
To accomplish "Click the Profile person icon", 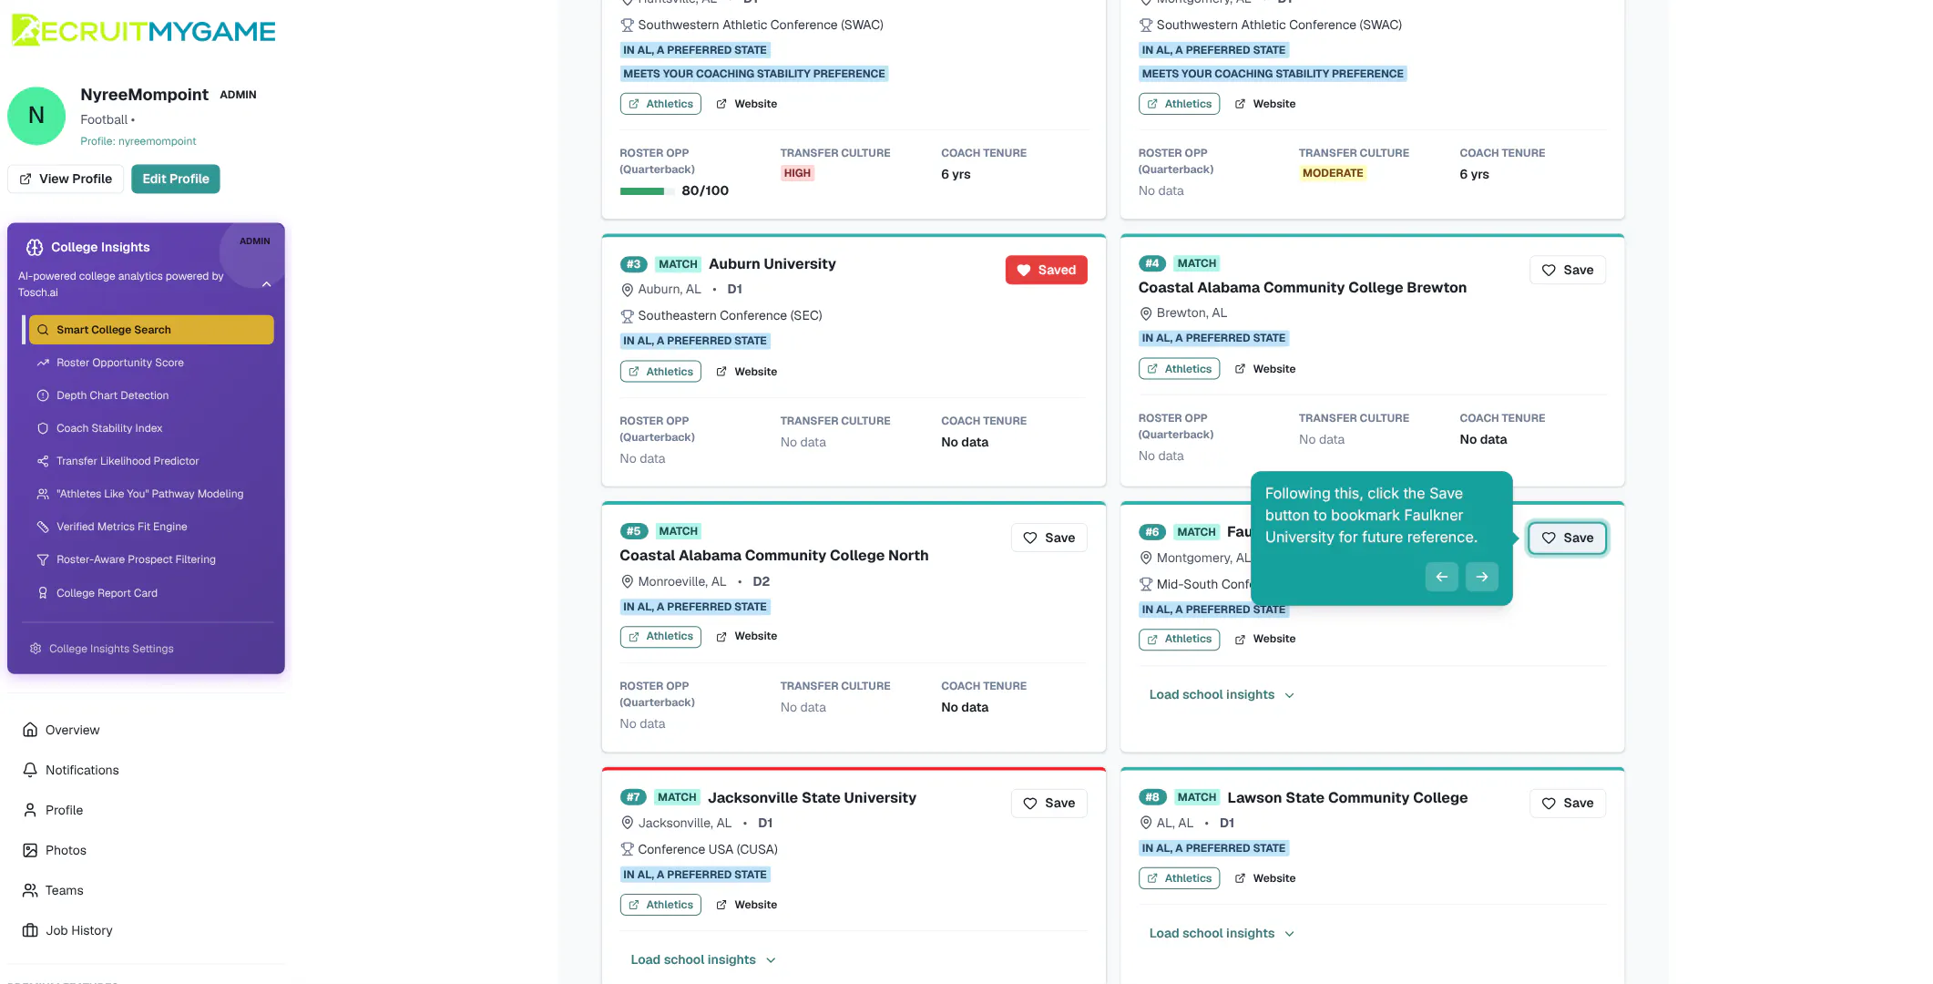I will (30, 810).
